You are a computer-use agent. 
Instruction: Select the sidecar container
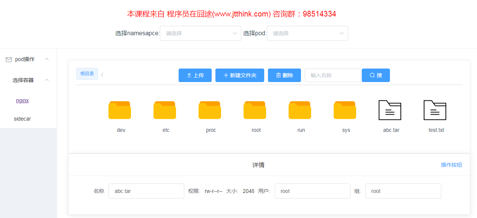(23, 119)
